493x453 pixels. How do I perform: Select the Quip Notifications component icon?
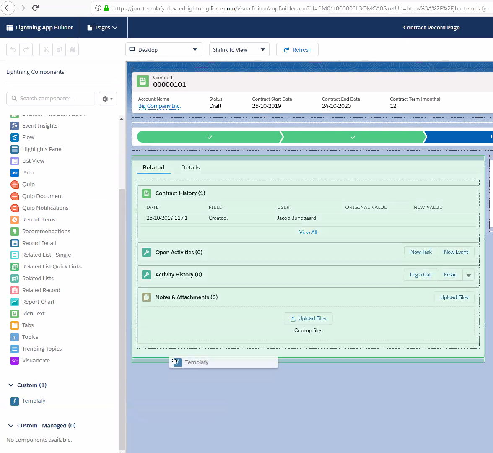[x=14, y=208]
